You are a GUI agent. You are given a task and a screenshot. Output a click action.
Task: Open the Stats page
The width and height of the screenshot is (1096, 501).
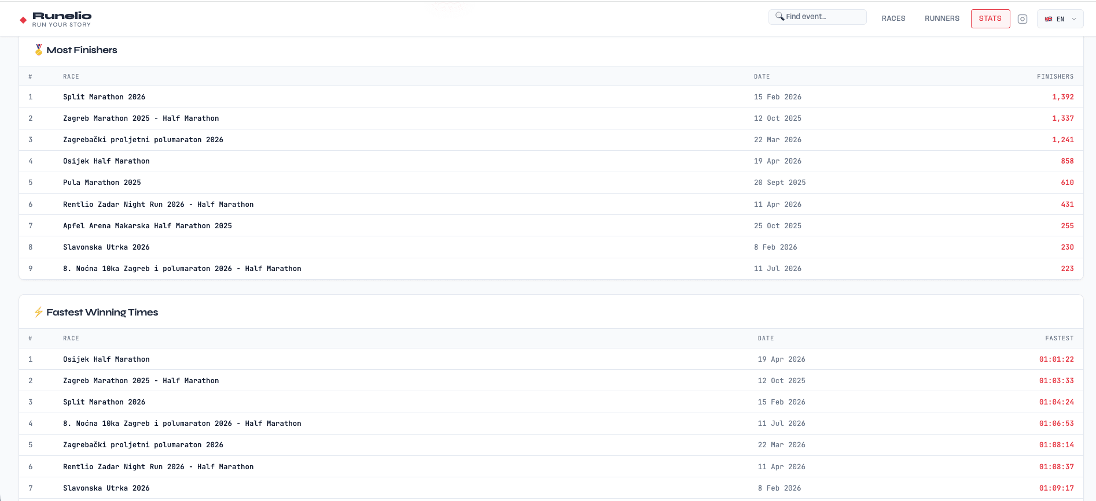tap(990, 18)
